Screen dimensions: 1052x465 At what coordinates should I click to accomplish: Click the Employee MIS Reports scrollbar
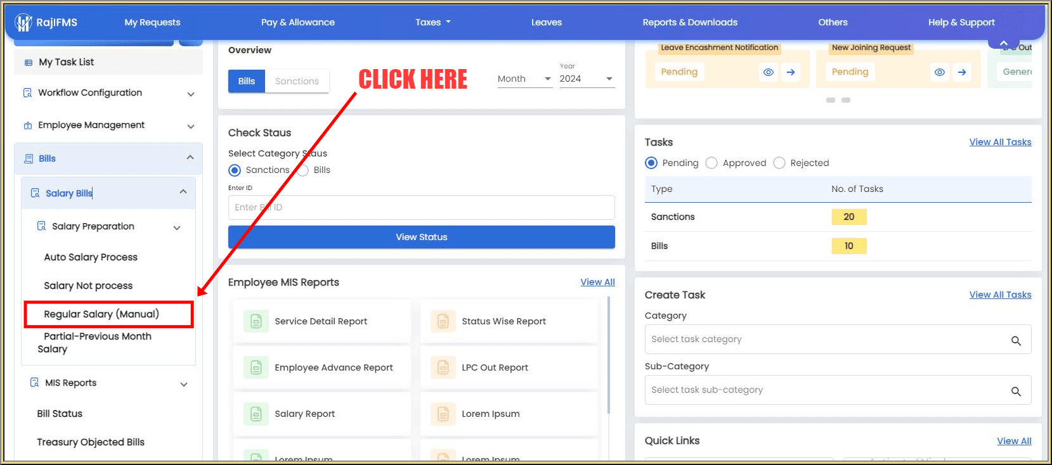[x=609, y=355]
